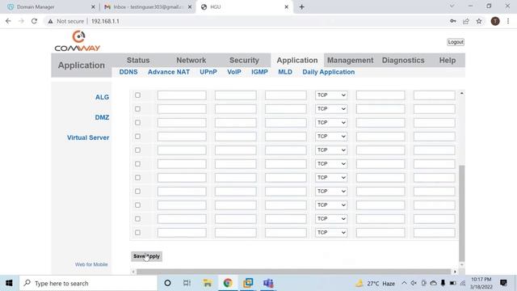
Task: Open the Management tab
Action: point(350,61)
